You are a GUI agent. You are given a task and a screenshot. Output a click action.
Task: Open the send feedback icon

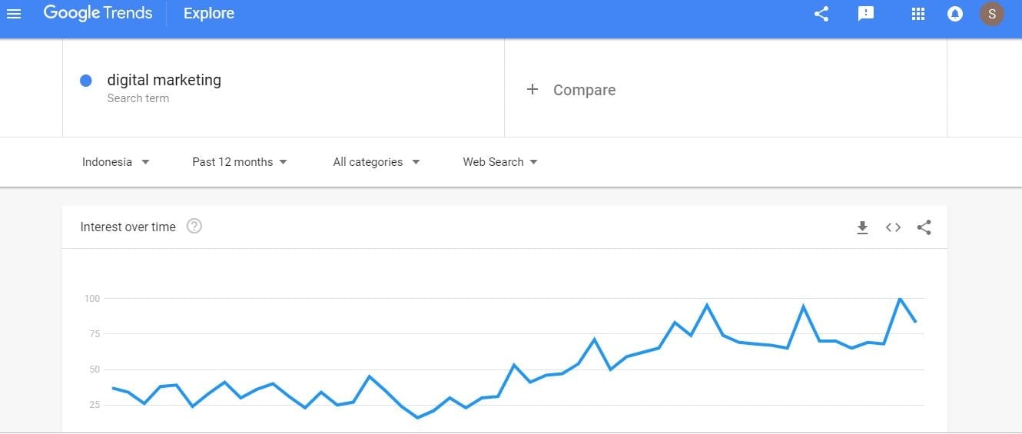click(x=866, y=14)
